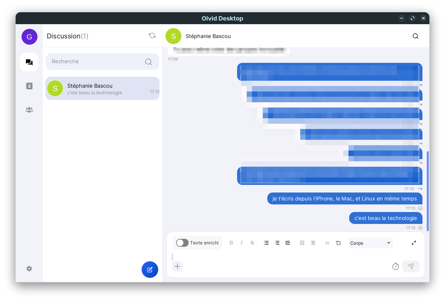Start a new discussion with blue pencil button

(x=150, y=270)
